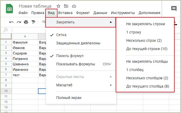Print the spreadsheet

tap(26, 22)
